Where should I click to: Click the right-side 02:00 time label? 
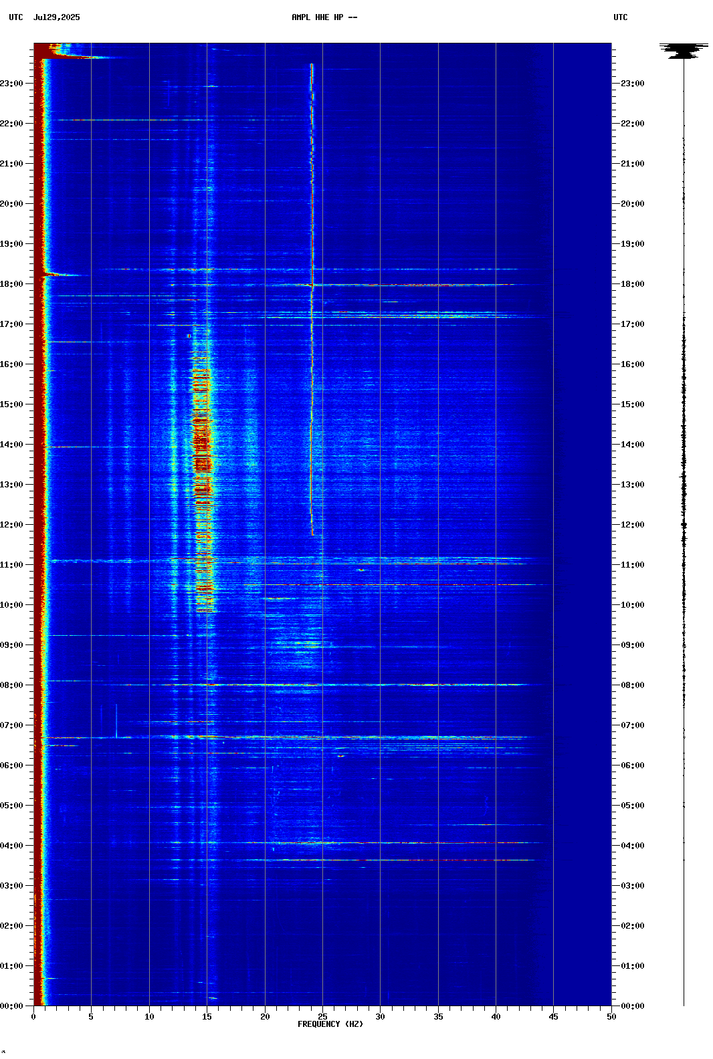(x=633, y=926)
